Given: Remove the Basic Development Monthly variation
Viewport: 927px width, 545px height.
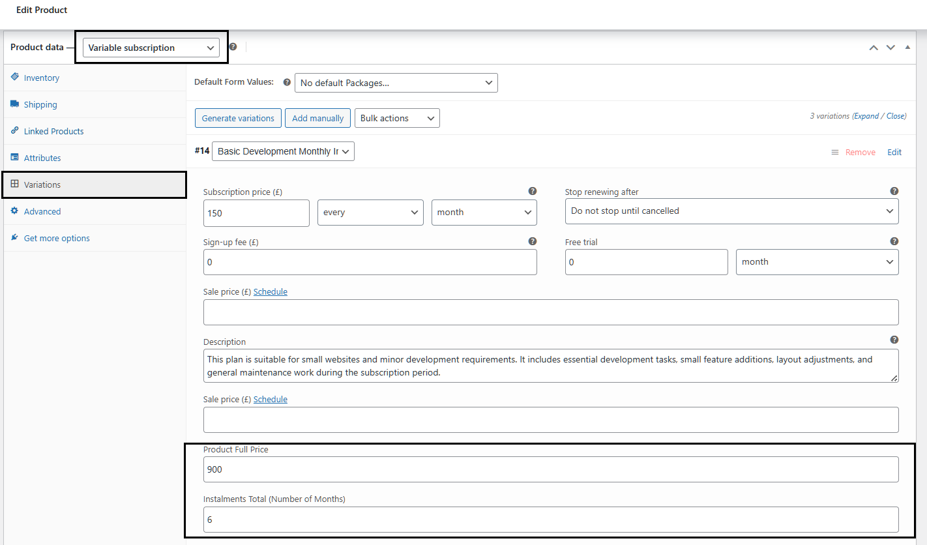Looking at the screenshot, I should (x=860, y=152).
